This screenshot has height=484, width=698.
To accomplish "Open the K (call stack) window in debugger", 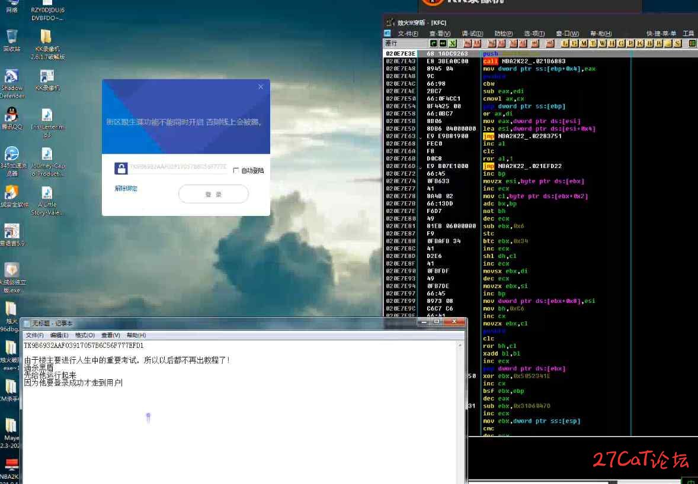I will click(640, 43).
